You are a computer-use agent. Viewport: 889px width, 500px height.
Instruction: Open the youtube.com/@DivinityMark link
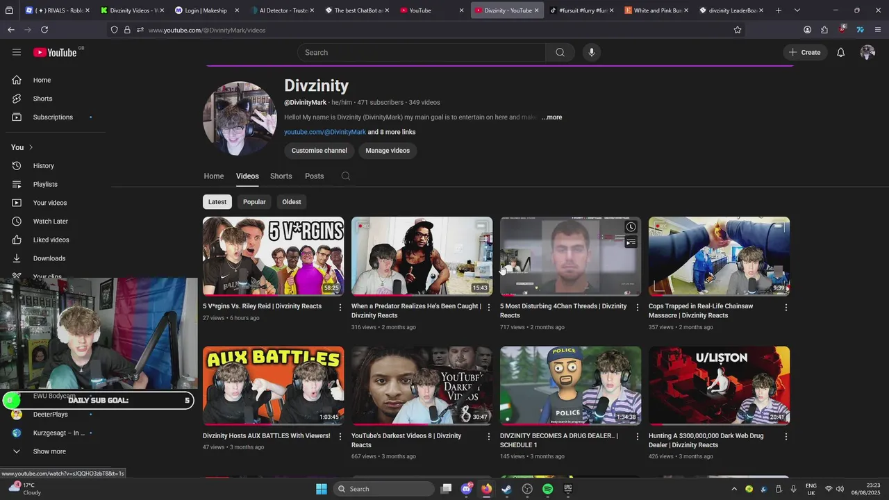click(x=324, y=132)
